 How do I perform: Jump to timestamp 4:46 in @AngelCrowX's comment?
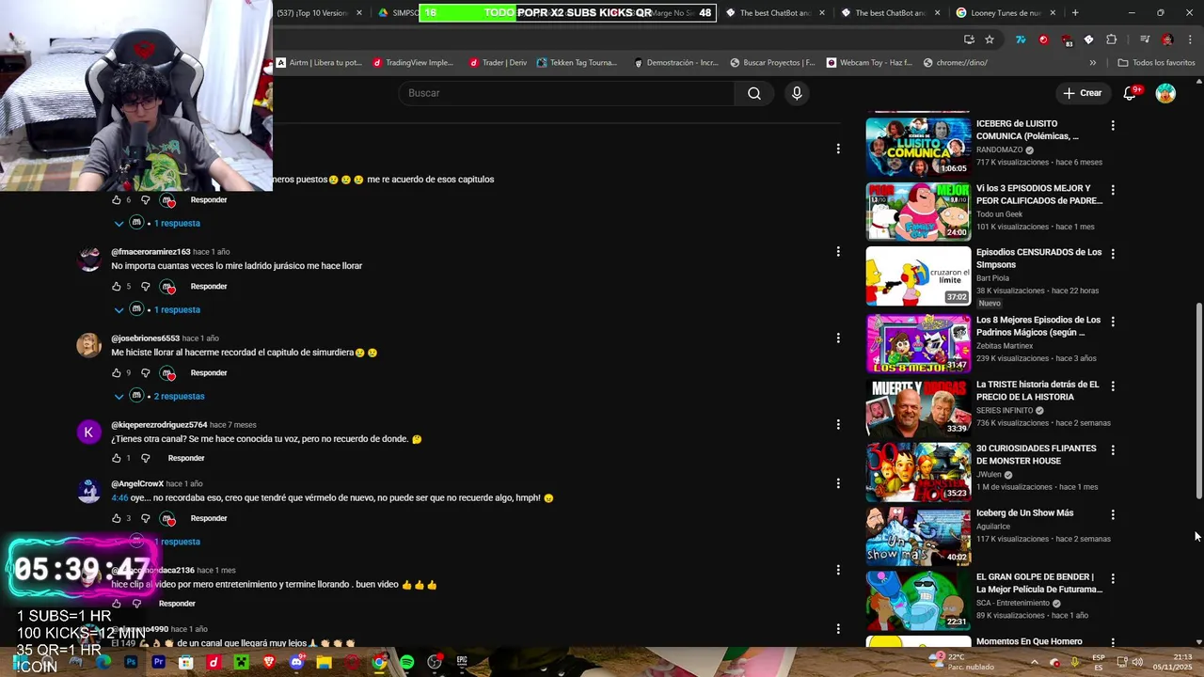(x=119, y=498)
